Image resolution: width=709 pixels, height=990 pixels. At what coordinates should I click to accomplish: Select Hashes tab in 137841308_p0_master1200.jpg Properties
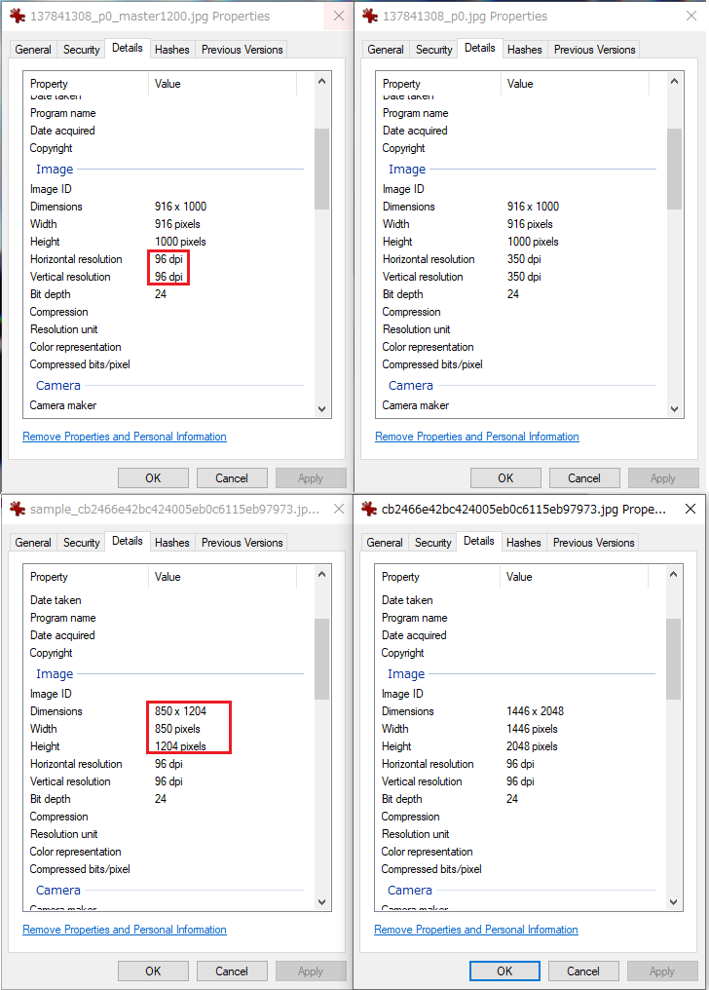[171, 50]
